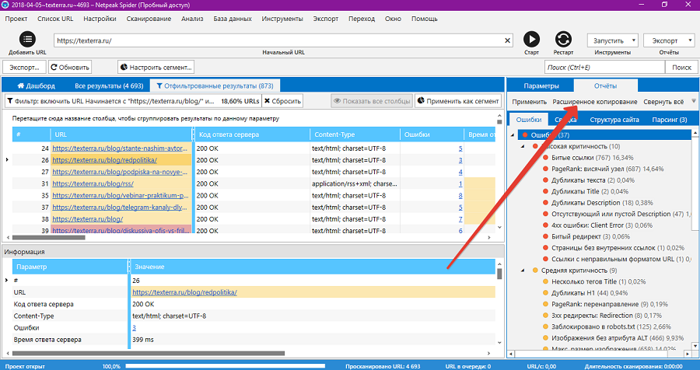700x370 pixels.
Task: Click redpolitika URL link in Information panel
Action: 184,292
